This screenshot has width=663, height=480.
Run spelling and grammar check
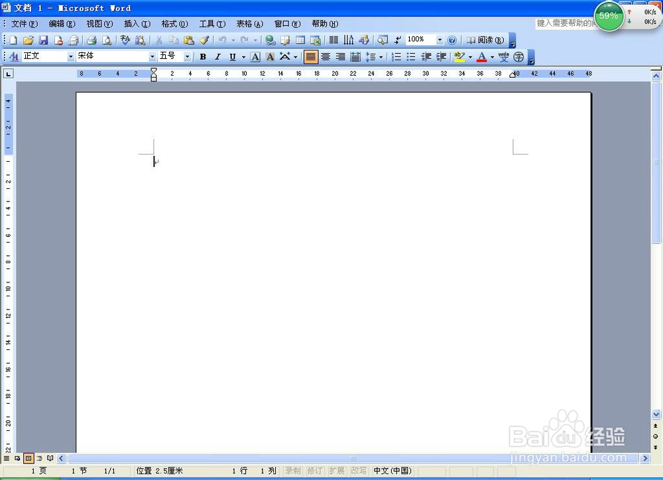click(125, 40)
